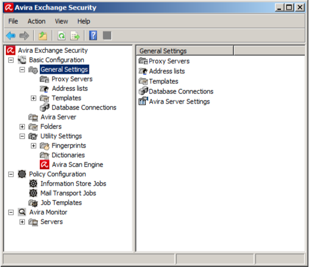The height and width of the screenshot is (267, 309).
Task: Expand the Fingerprints node
Action: 33,146
